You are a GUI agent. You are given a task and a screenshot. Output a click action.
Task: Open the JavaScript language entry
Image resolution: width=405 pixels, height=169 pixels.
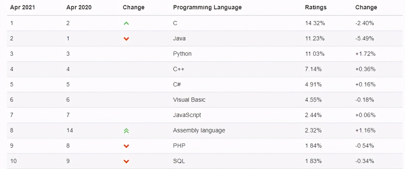[x=187, y=115]
